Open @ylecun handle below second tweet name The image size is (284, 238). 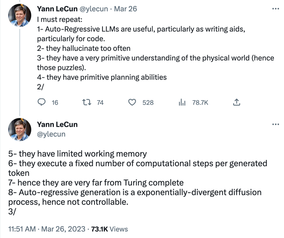click(x=51, y=134)
